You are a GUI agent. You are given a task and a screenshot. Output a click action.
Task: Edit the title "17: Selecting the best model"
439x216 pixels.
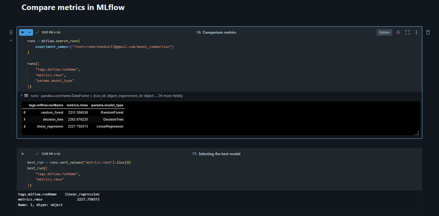coord(216,154)
